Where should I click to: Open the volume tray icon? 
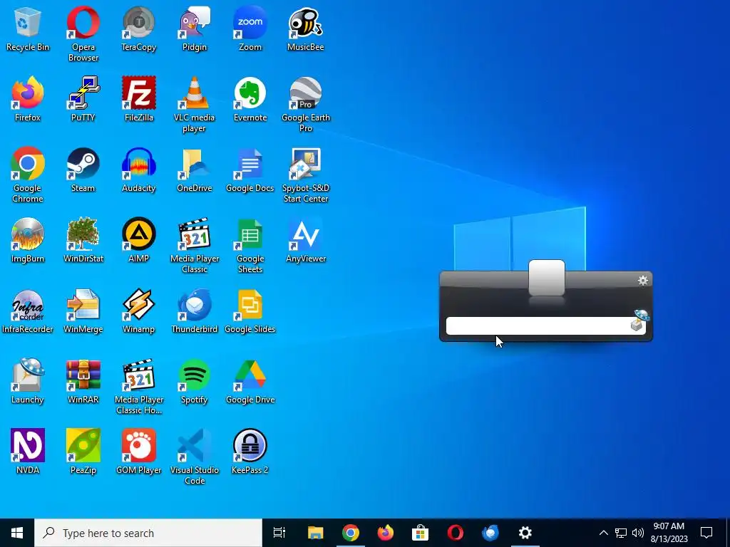(x=638, y=533)
